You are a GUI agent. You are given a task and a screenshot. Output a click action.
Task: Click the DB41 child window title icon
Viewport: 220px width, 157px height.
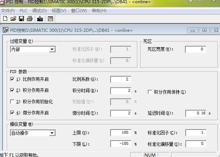click(x=6, y=30)
